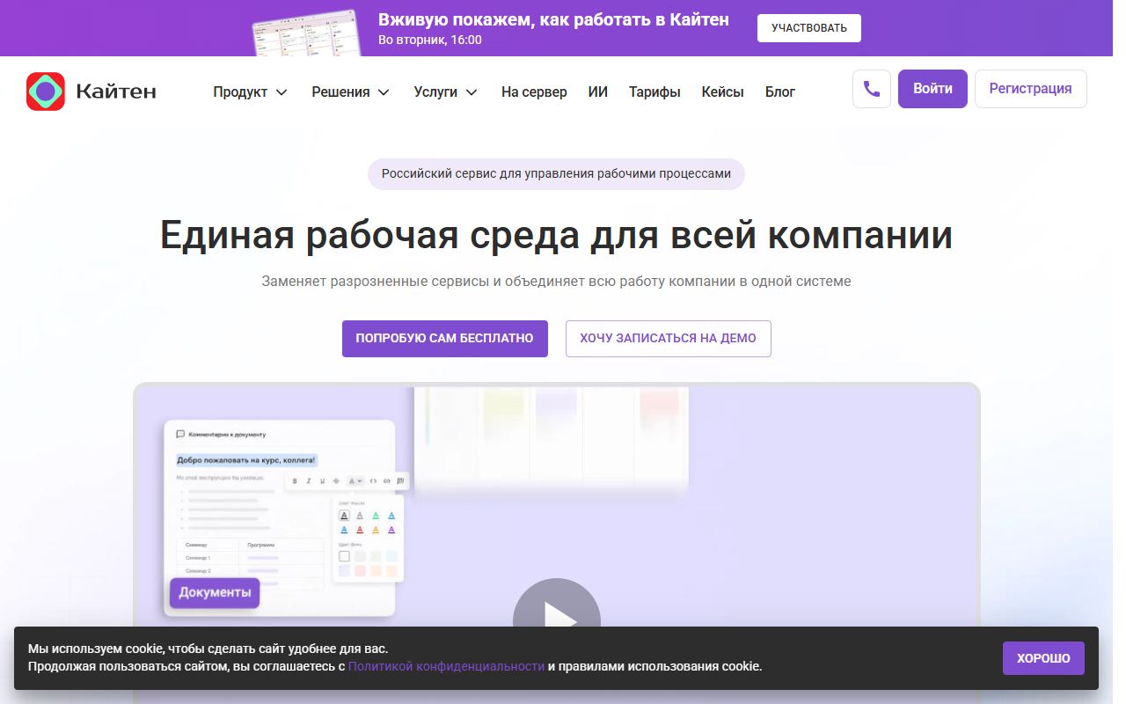Open the board thumbnail in the top banner
1126x704 pixels.
[x=307, y=32]
